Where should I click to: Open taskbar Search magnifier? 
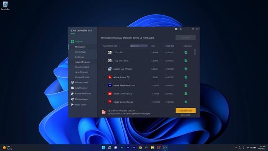pos(110,148)
